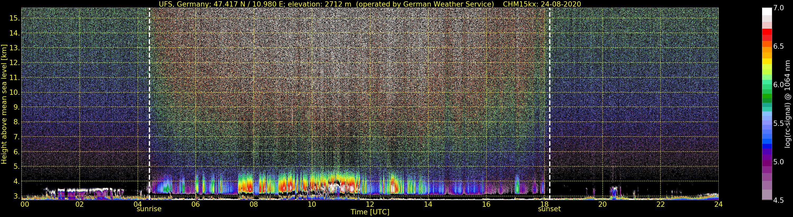Click the "02" time axis tick label

coord(80,204)
